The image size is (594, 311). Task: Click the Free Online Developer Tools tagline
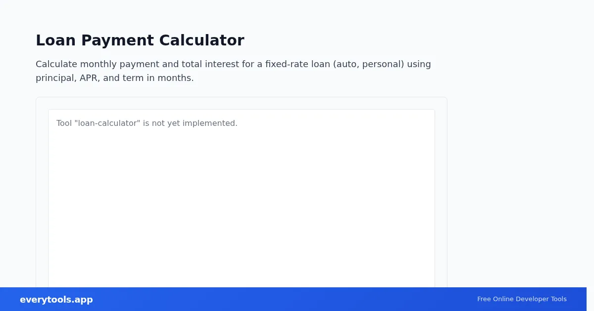point(522,299)
